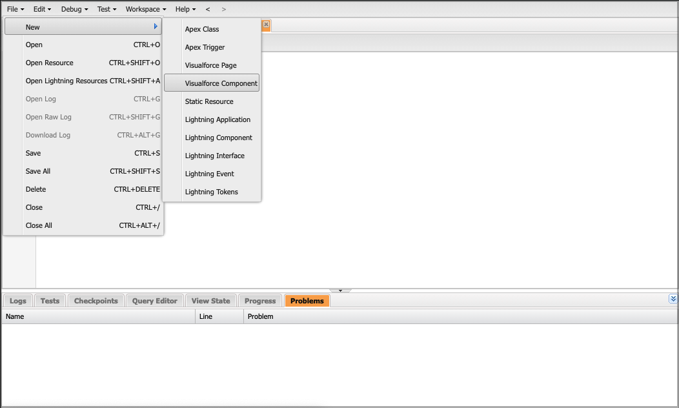The image size is (679, 408).
Task: Create new Lightning Component
Action: 212,138
